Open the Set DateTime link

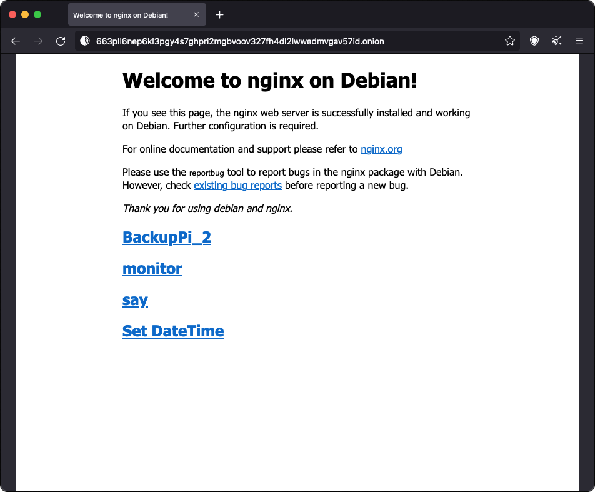tap(173, 331)
